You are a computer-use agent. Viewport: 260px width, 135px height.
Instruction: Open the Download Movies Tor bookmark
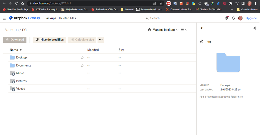click(179, 9)
